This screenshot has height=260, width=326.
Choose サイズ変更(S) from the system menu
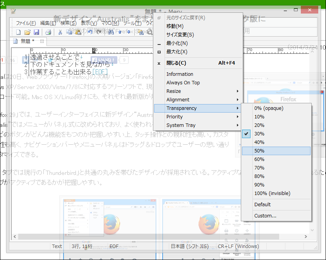[198, 35]
